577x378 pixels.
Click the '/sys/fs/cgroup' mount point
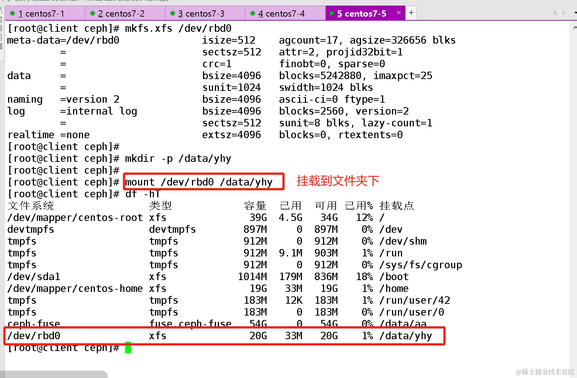[420, 265]
